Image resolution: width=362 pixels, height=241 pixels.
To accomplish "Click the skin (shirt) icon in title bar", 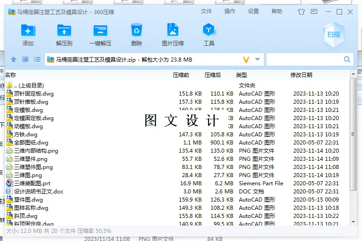I will click(301, 12).
